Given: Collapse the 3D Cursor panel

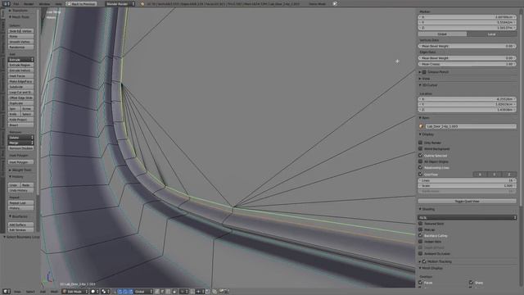Looking at the screenshot, I should 420,85.
